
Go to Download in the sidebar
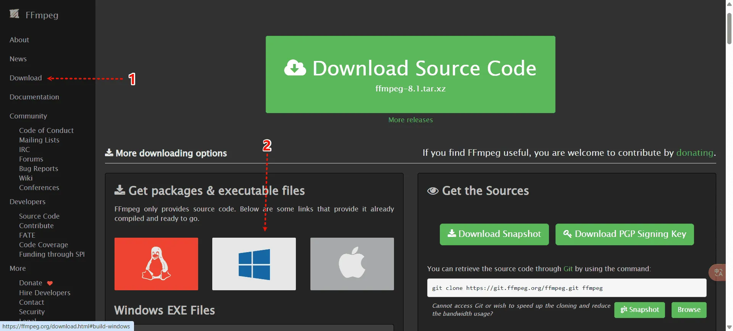[26, 78]
